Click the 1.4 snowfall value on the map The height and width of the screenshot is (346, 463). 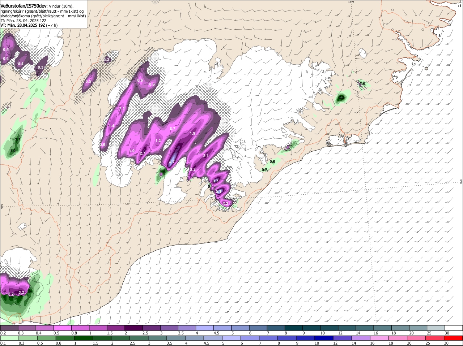click(x=111, y=126)
